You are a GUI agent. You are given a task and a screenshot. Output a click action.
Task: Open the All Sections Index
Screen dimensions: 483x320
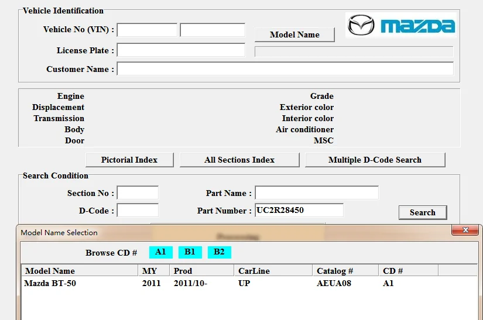click(x=239, y=160)
